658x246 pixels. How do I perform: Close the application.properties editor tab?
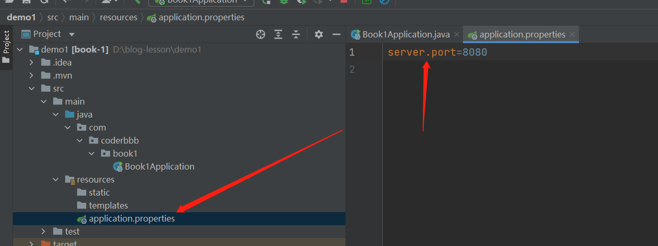(x=572, y=35)
